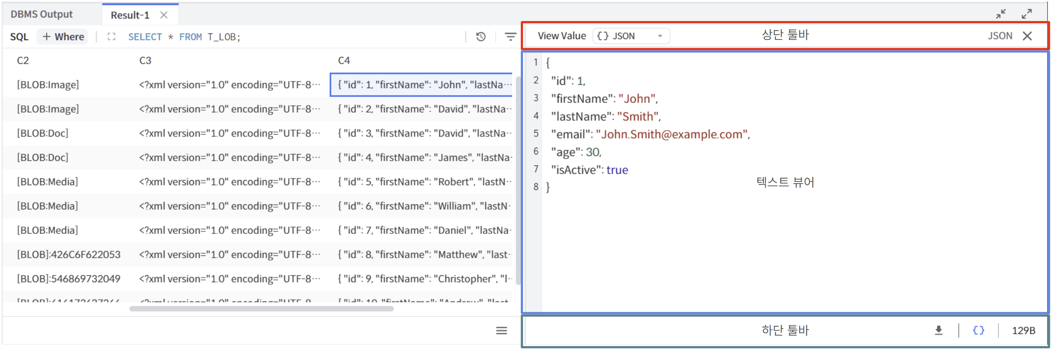Screen dimensions: 1051x350
Task: Close the View Value panel
Action: click(1027, 36)
